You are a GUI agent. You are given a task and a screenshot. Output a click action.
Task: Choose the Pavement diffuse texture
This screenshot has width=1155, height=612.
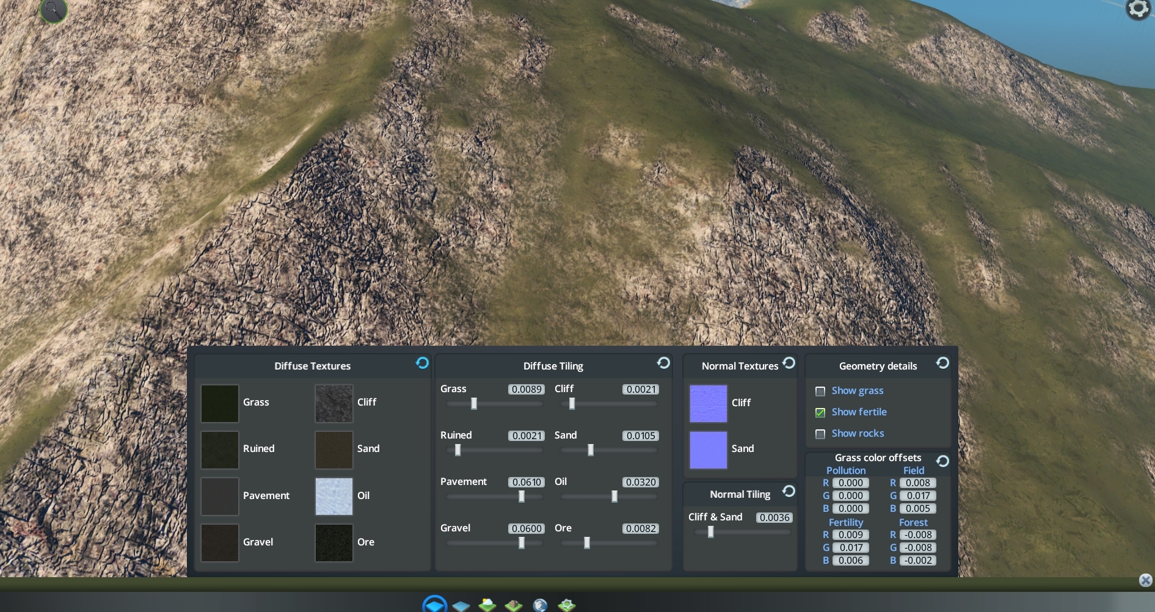[x=220, y=496]
